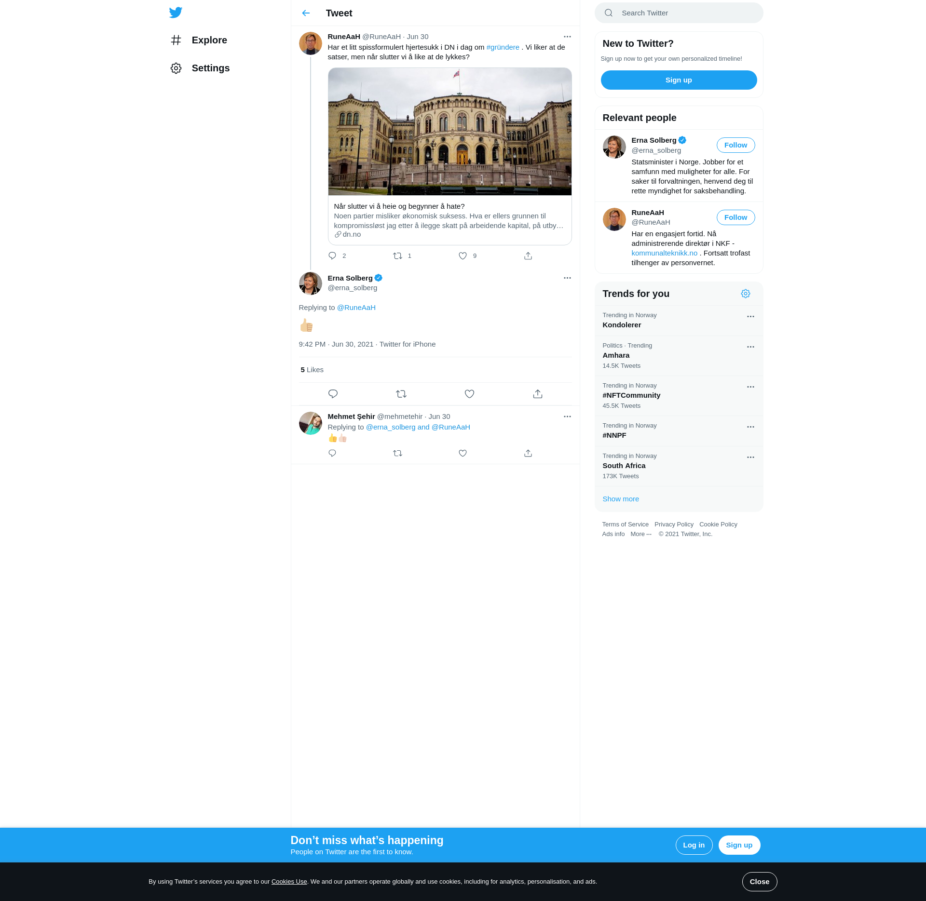
Task: Open the #NFTCommunity trend
Action: pos(679,396)
